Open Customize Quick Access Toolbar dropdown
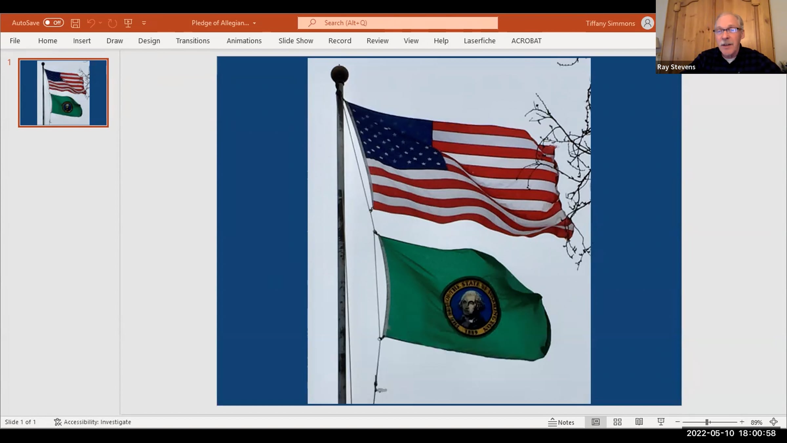 click(x=144, y=23)
